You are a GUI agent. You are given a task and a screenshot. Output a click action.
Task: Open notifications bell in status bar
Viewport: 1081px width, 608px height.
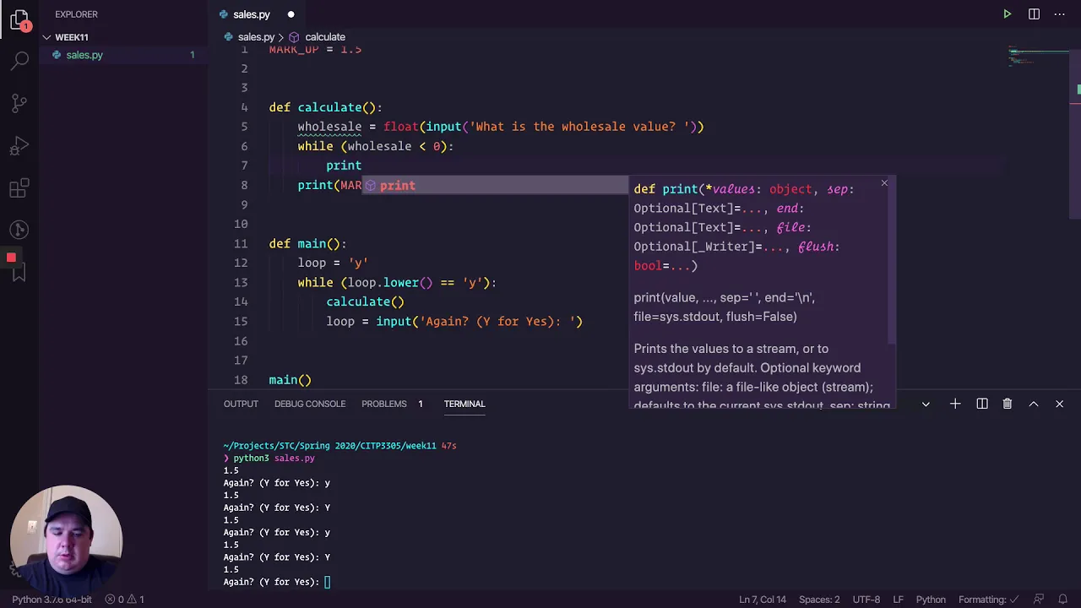pos(1064,600)
